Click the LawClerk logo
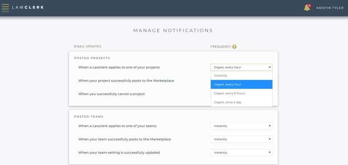Image resolution: width=348 pixels, height=165 pixels. [x=28, y=7]
